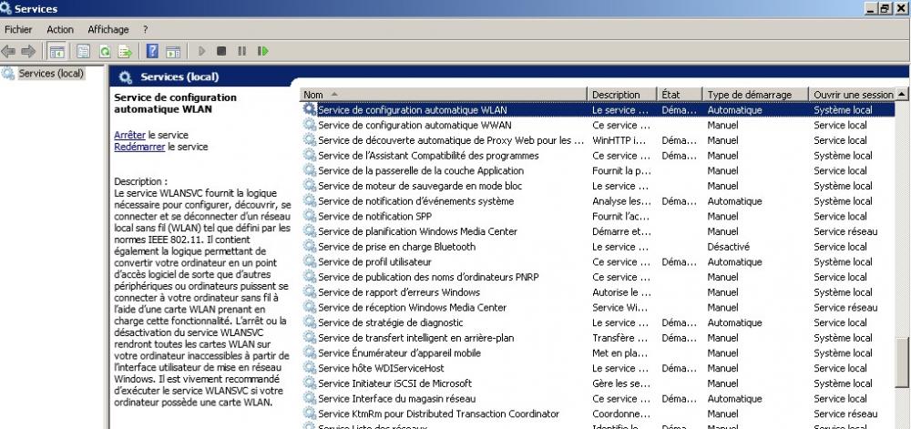Open the Fichier menu
This screenshot has width=911, height=429.
18,30
